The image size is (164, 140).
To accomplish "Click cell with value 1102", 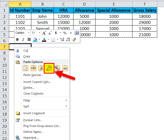I will tap(20, 22).
